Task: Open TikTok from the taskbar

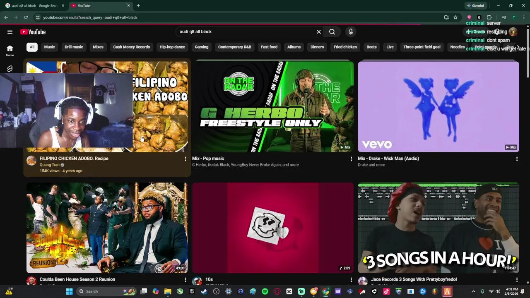Action: 386,291
